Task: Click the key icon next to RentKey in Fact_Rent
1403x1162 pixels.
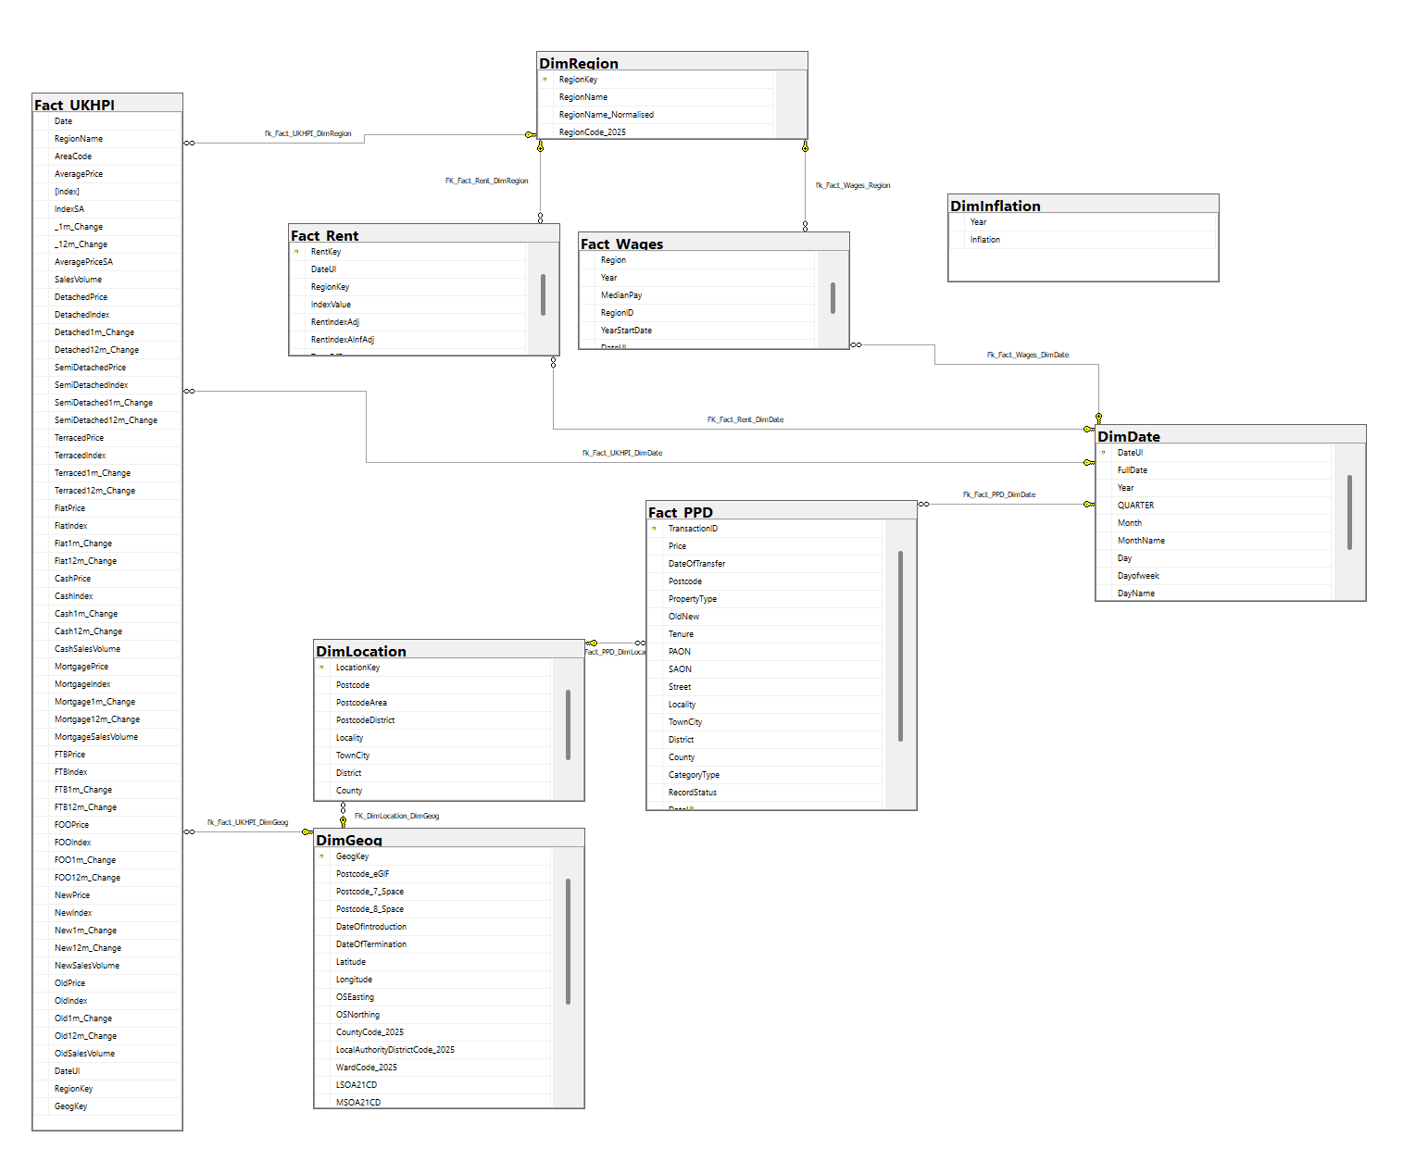Action: coord(296,252)
